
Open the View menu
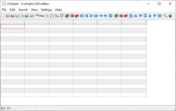(x=34, y=10)
